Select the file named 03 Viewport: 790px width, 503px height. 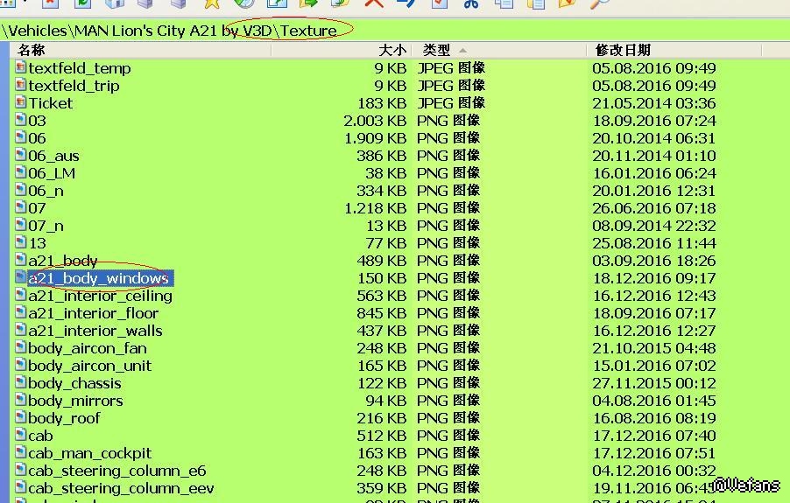coord(37,121)
